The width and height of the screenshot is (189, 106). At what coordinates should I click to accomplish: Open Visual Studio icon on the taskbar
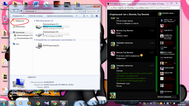click(47, 103)
